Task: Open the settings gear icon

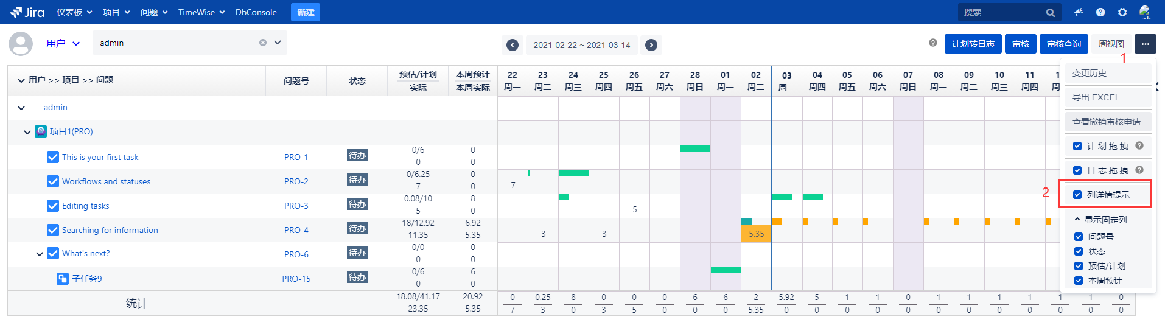Action: point(1122,12)
